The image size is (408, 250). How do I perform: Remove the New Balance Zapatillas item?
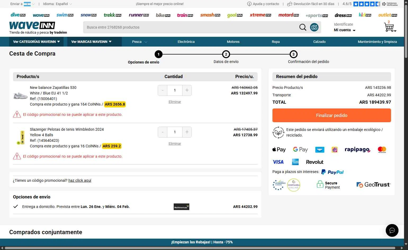pyautogui.click(x=175, y=102)
